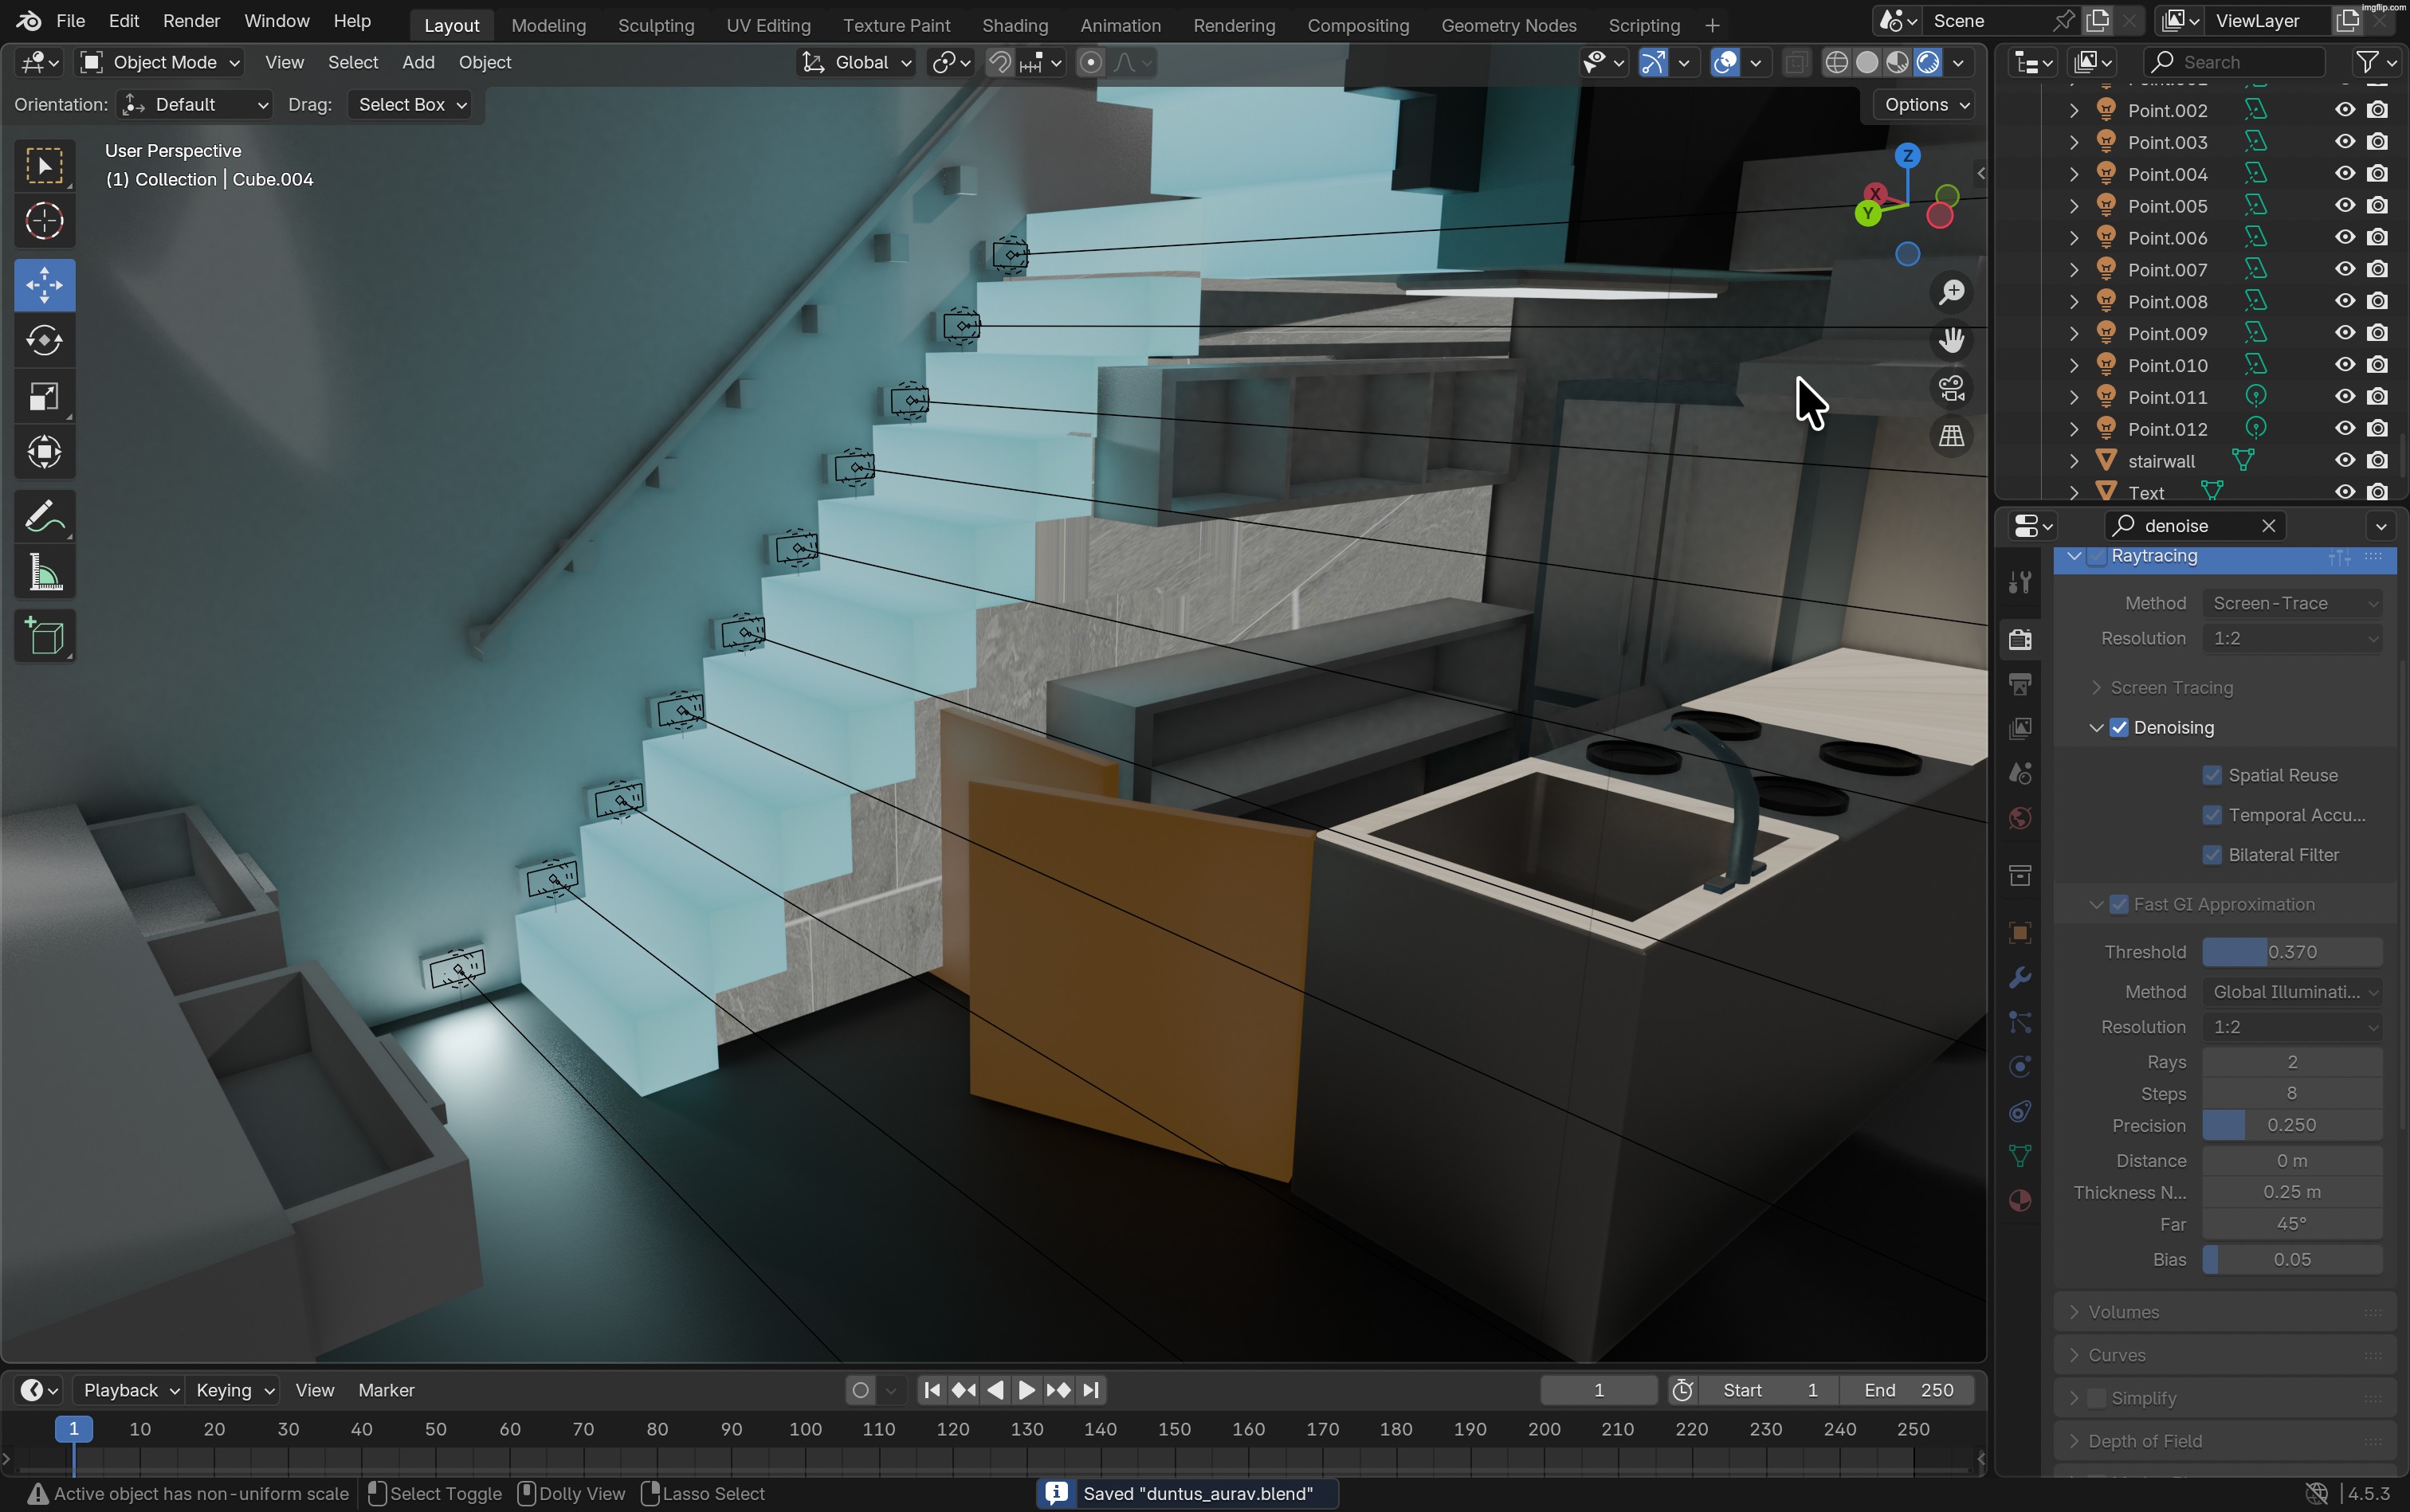The image size is (2410, 1512).
Task: Switch to the UV Editing workspace
Action: tap(767, 24)
